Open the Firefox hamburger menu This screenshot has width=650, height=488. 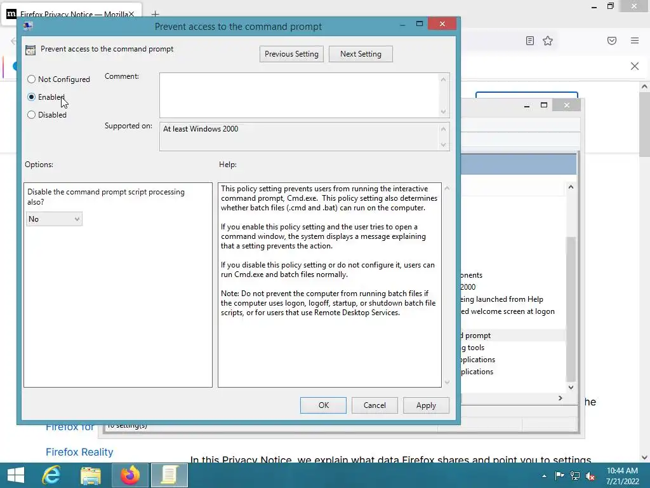coord(635,41)
